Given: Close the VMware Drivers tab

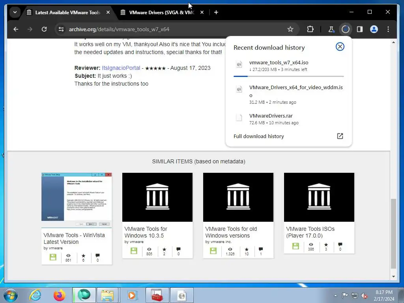Looking at the screenshot, I should 202,12.
